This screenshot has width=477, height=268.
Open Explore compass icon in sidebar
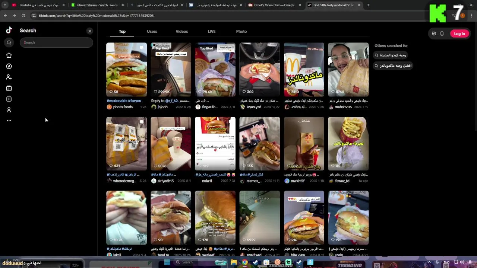pyautogui.click(x=9, y=66)
